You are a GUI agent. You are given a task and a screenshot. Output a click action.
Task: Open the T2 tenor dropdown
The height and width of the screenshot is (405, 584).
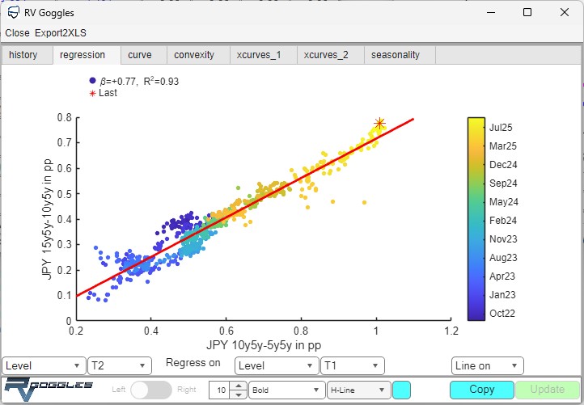point(119,366)
